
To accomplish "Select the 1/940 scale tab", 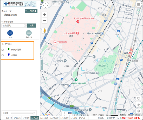I will [x=9, y=118].
